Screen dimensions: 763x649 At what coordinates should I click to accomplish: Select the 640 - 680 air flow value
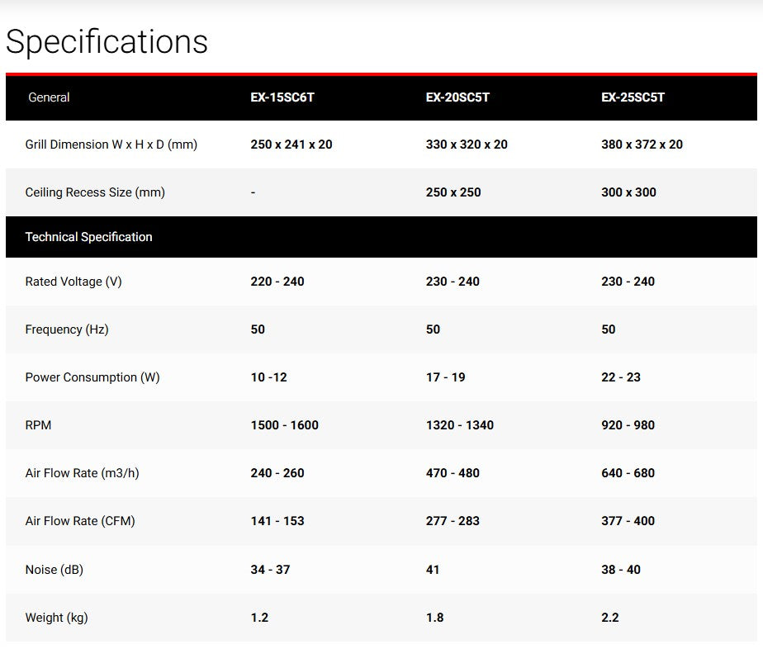click(x=628, y=473)
